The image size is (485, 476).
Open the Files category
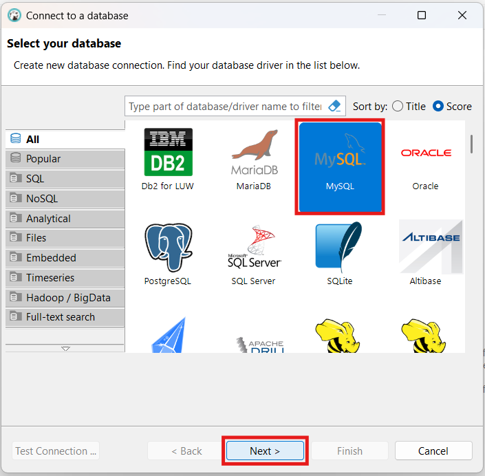(65, 238)
